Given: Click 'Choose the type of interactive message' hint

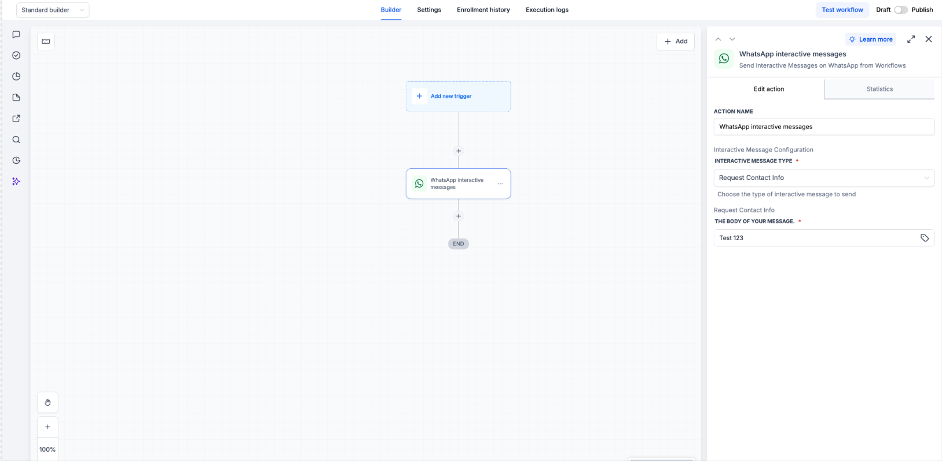Looking at the screenshot, I should click(786, 194).
